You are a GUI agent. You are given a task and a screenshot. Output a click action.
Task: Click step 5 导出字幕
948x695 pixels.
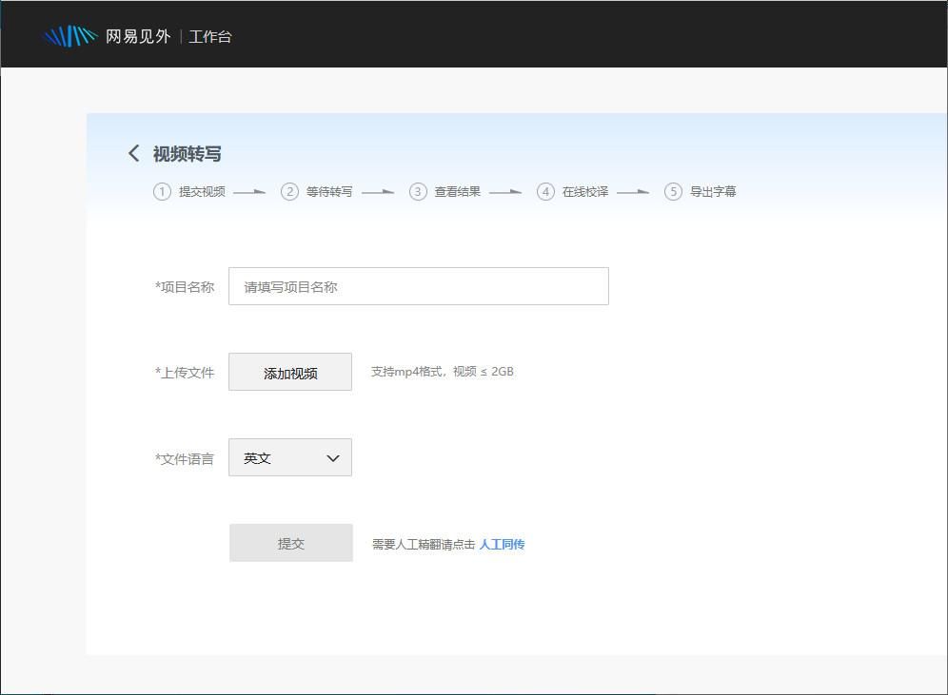(x=701, y=191)
